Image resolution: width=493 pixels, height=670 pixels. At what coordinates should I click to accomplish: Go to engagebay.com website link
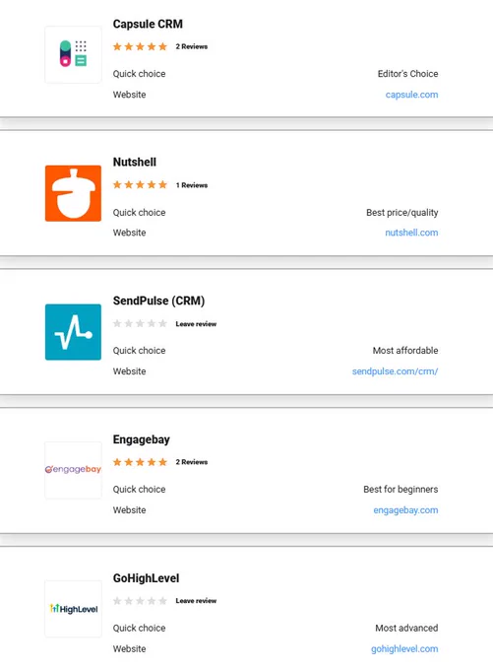click(405, 510)
